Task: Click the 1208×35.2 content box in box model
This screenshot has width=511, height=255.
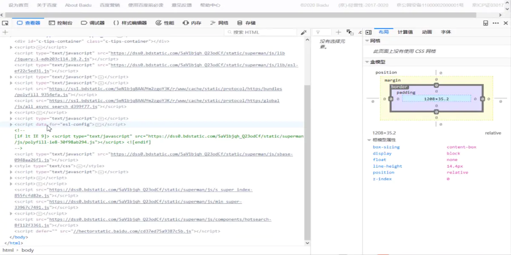Action: click(x=436, y=99)
